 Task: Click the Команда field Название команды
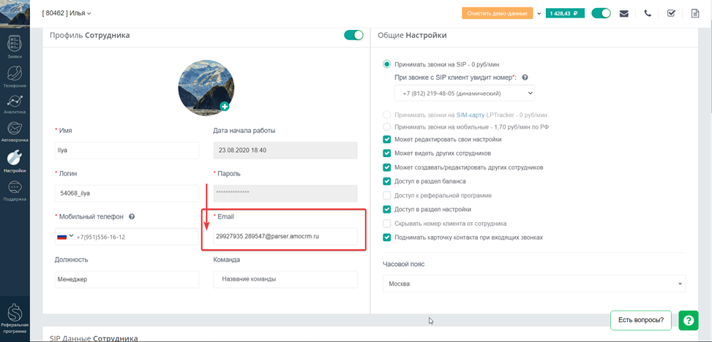[285, 279]
